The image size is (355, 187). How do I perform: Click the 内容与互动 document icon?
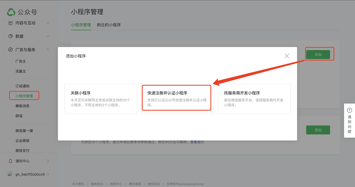[x=11, y=23]
